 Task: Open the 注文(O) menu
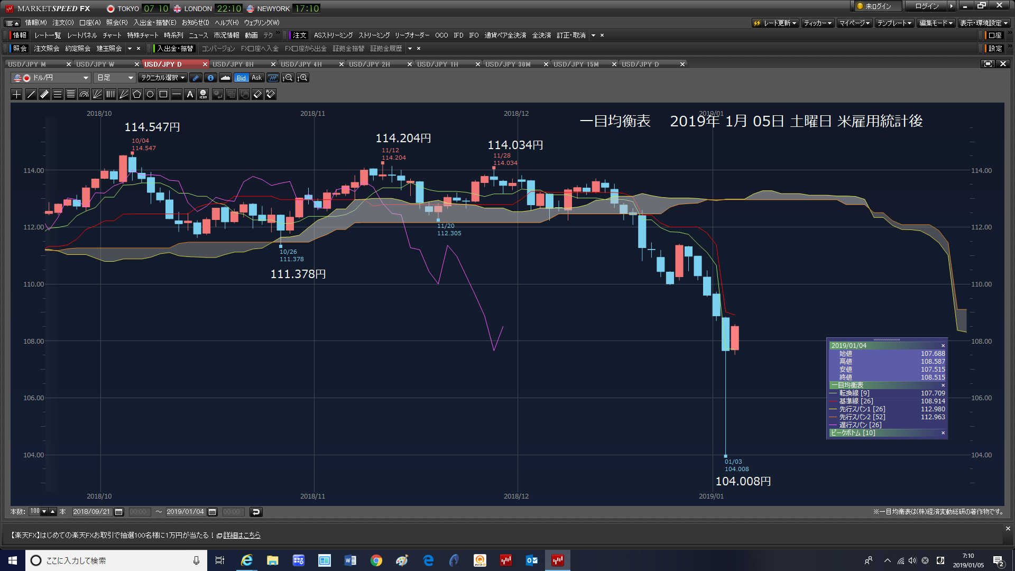63,23
